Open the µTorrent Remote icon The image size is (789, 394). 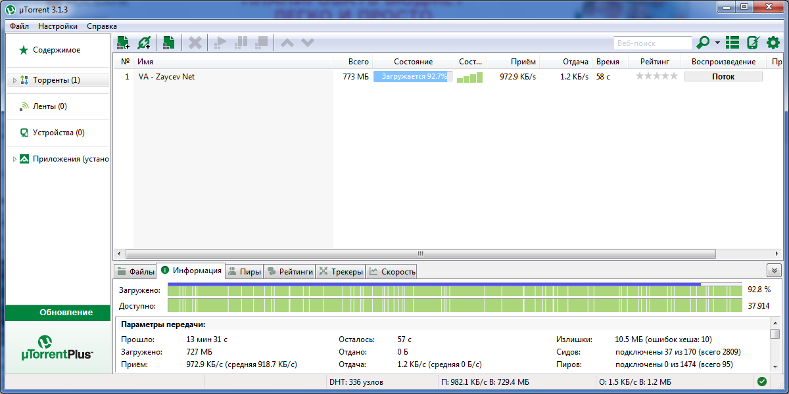[753, 43]
